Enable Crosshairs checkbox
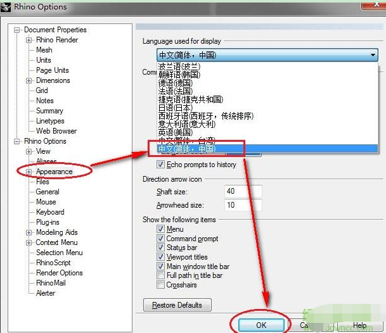 [x=160, y=284]
